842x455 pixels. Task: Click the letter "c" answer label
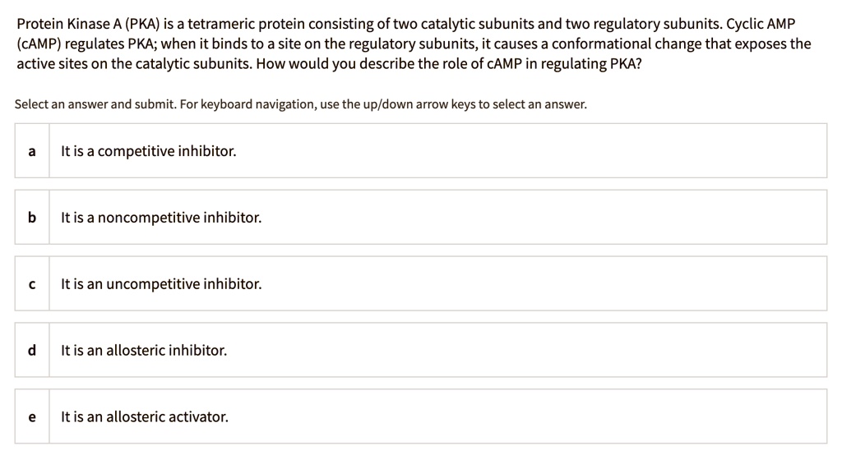[x=32, y=284]
